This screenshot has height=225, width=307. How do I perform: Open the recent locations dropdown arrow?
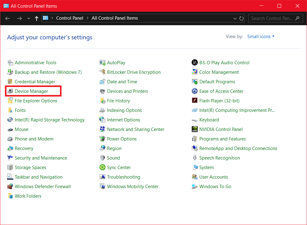(29, 18)
